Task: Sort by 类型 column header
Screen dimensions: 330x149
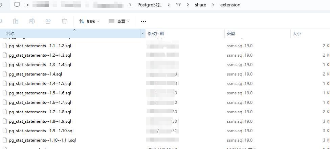Action: [257, 33]
